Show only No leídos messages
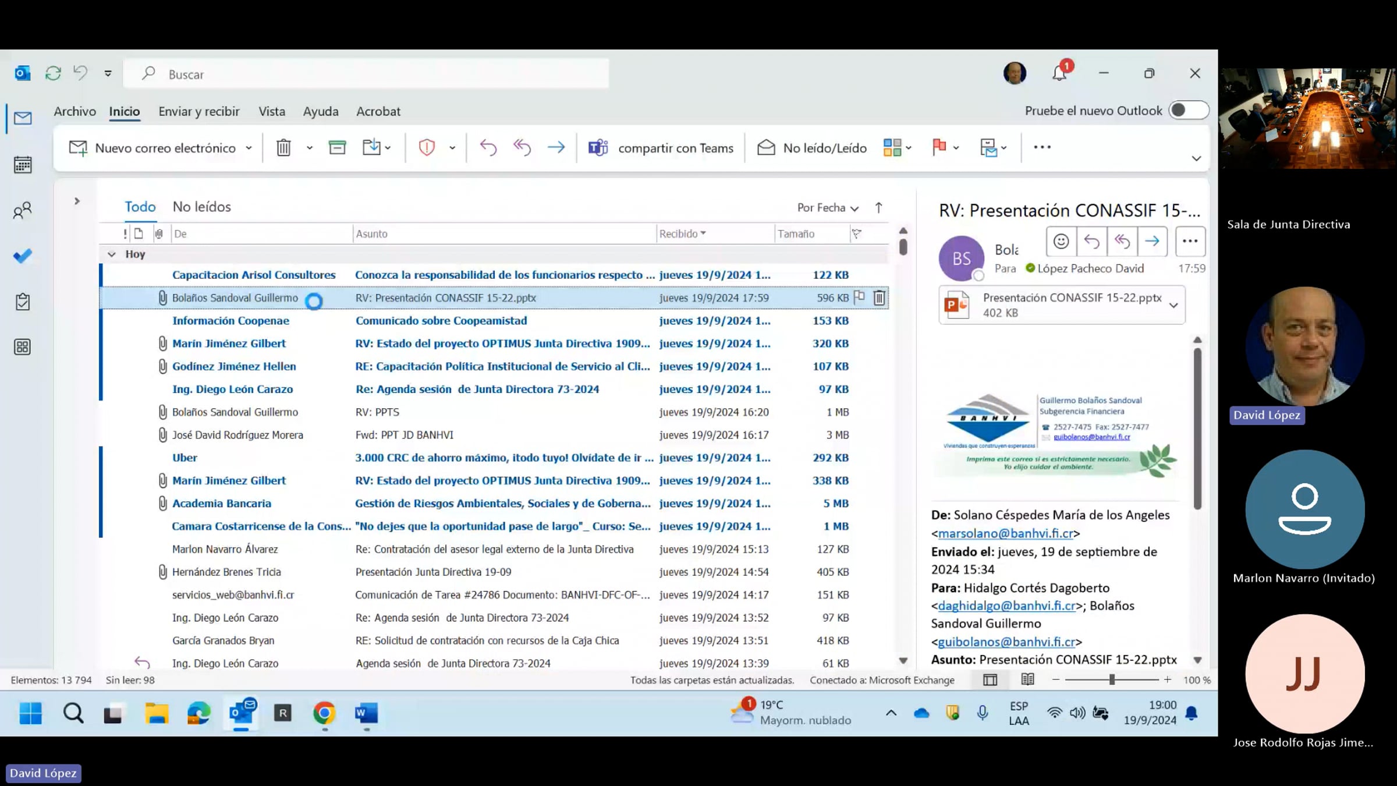 tap(202, 207)
